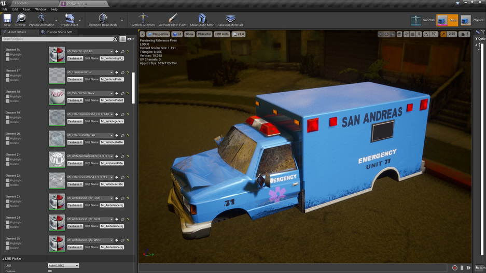
Task: Open the Asset menu
Action: [26, 9]
